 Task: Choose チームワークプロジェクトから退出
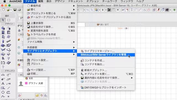pyautogui.click(x=50, y=17)
